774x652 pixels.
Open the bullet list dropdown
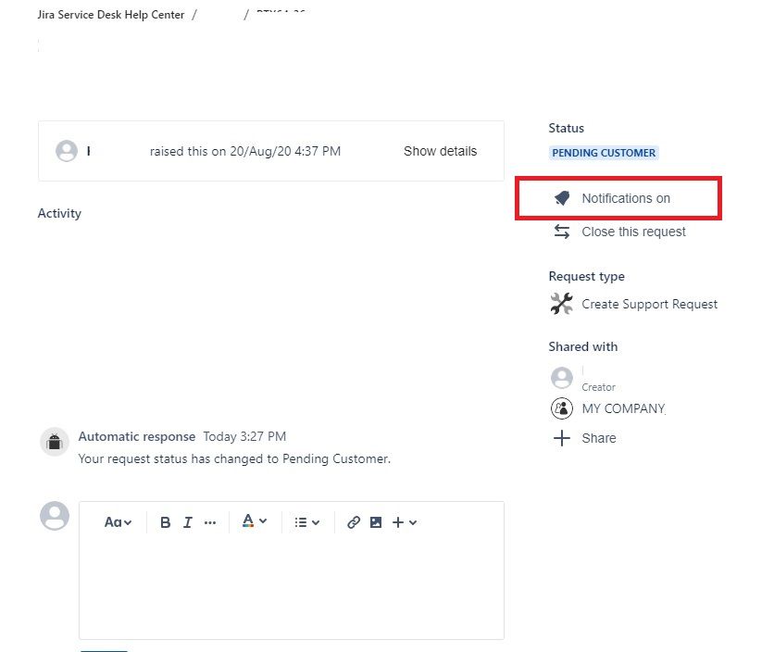306,522
